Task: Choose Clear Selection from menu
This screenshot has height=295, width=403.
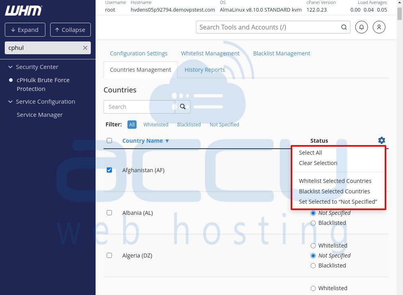Action: click(318, 163)
